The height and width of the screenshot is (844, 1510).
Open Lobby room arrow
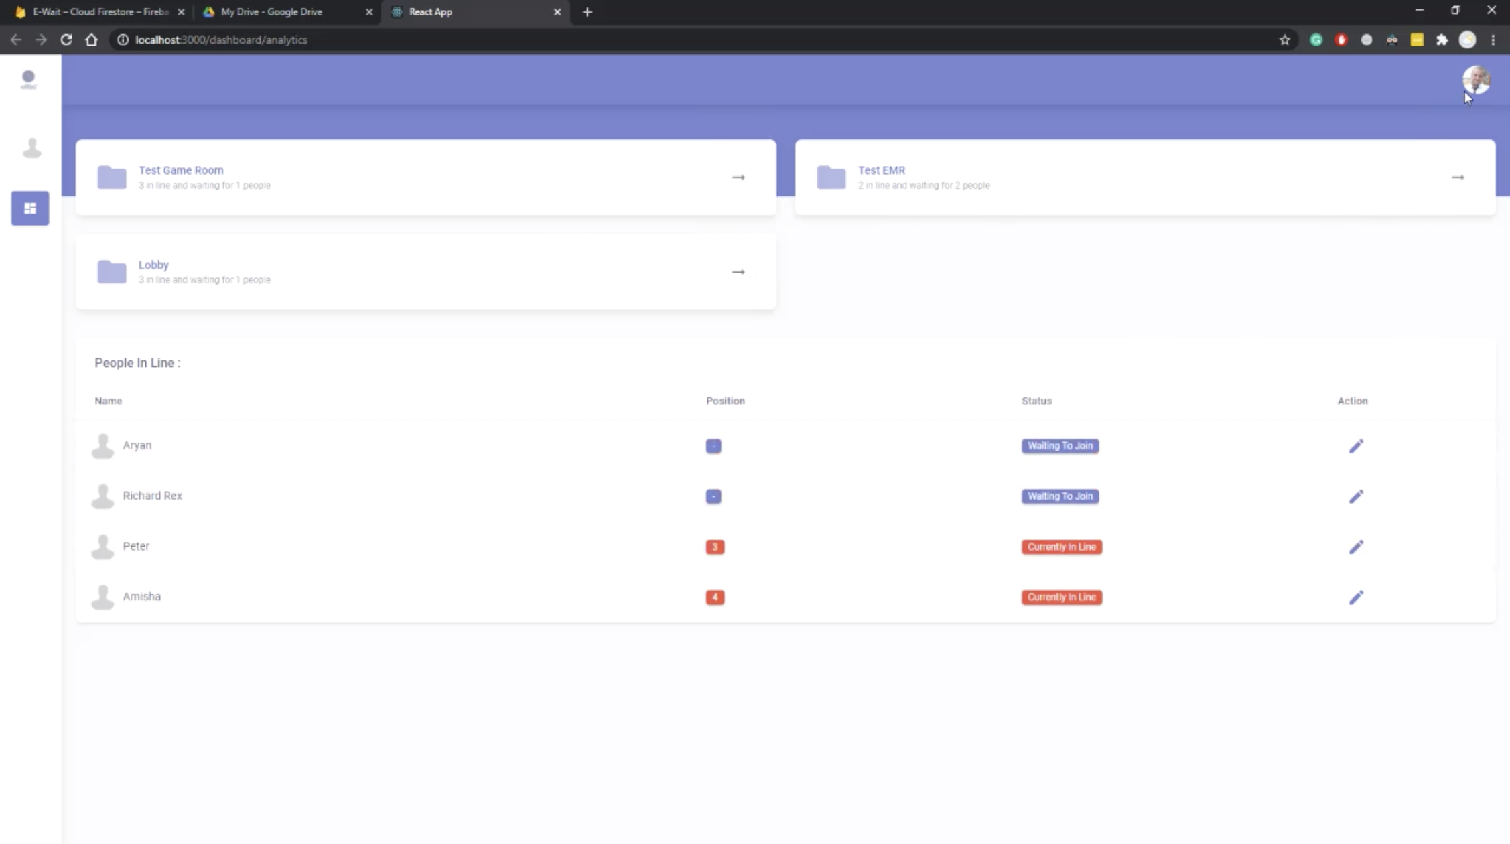coord(738,272)
